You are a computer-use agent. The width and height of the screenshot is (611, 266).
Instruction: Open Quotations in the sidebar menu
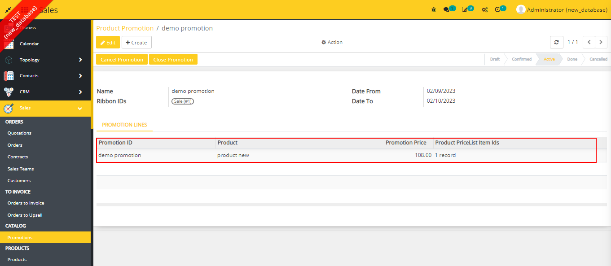[19, 133]
